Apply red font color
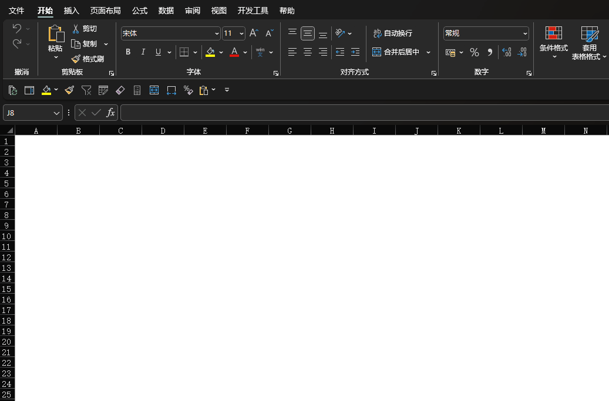 coord(234,52)
